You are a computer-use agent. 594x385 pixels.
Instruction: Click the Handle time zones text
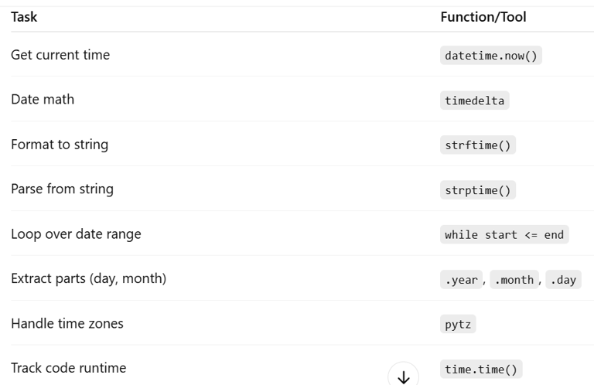tap(67, 324)
